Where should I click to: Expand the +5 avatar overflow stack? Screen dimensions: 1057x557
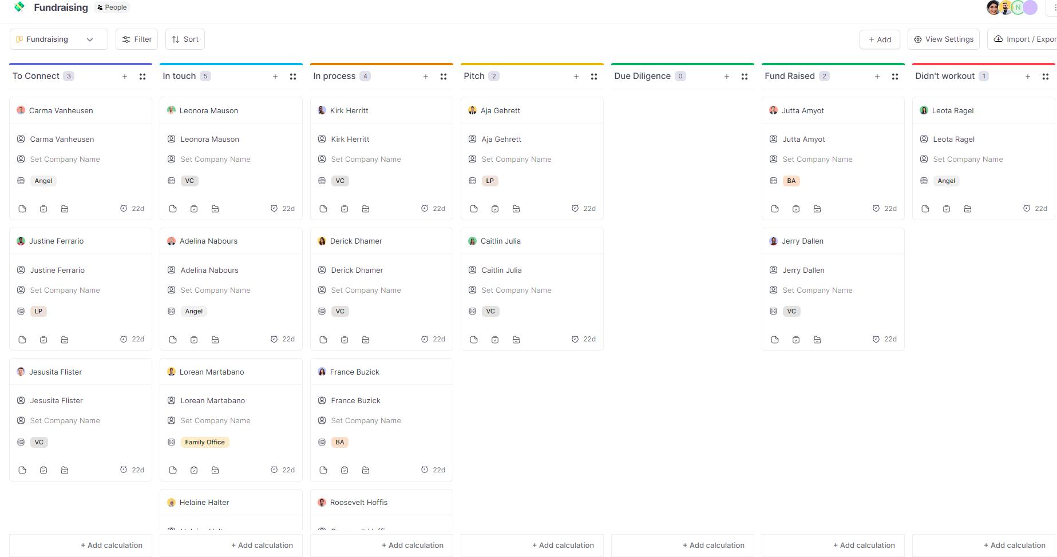click(1030, 7)
